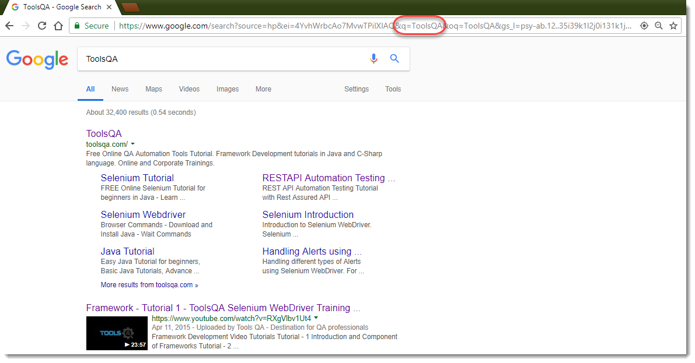This screenshot has width=695, height=363.
Task: Open the RESTAPI Automation Testing sitelink
Action: click(x=329, y=178)
